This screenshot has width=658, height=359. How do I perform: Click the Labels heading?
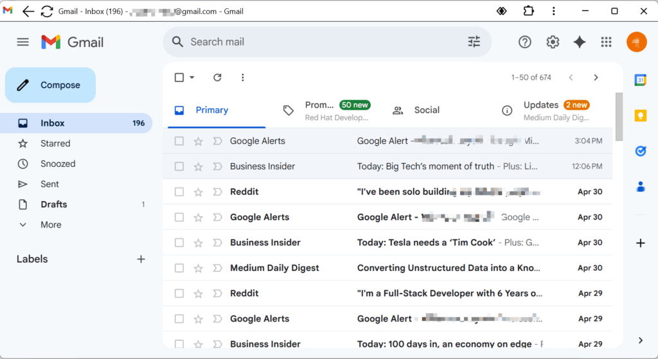(x=32, y=259)
